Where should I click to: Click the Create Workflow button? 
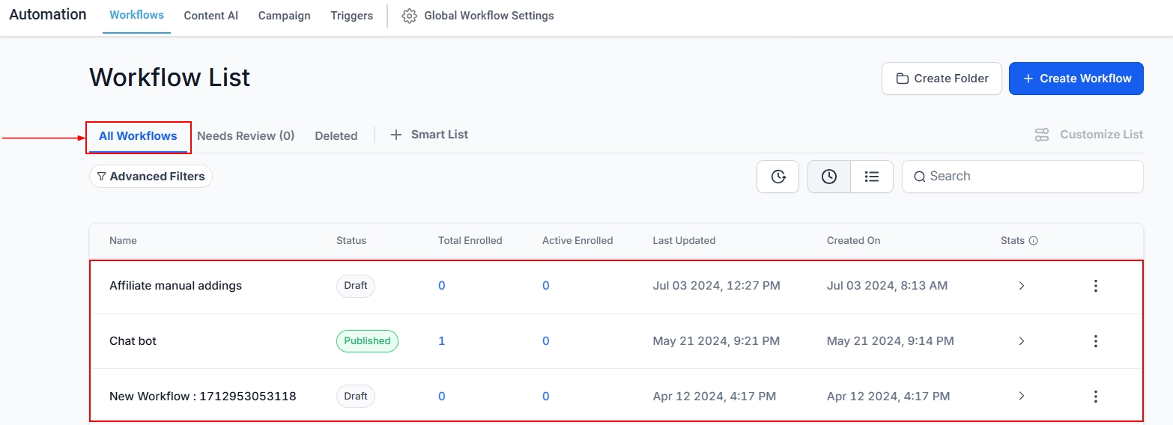tap(1076, 79)
